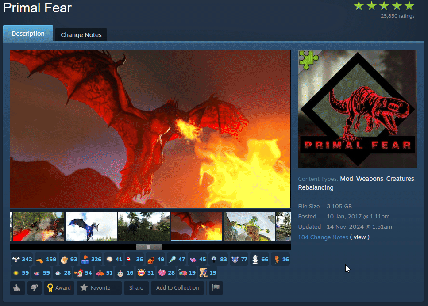Click the five star rating display
The image size is (428, 306).
tap(384, 6)
